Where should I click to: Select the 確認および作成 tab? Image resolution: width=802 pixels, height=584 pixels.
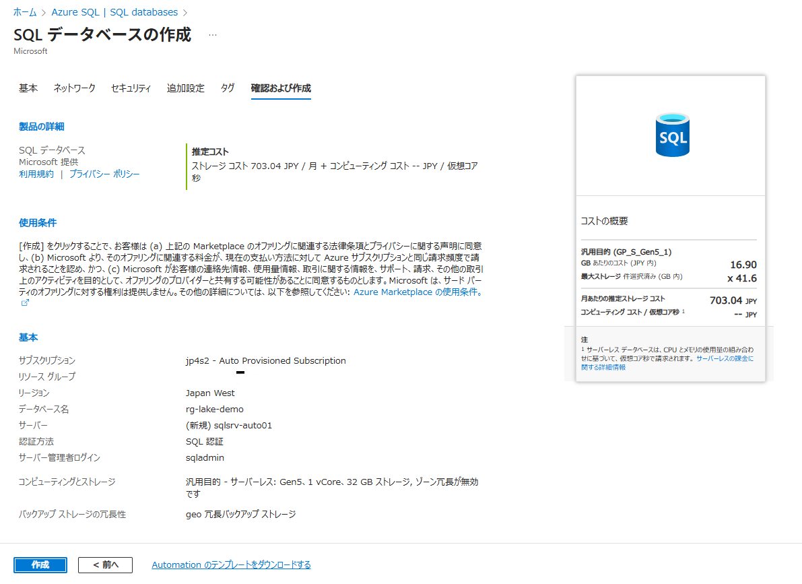tap(281, 88)
